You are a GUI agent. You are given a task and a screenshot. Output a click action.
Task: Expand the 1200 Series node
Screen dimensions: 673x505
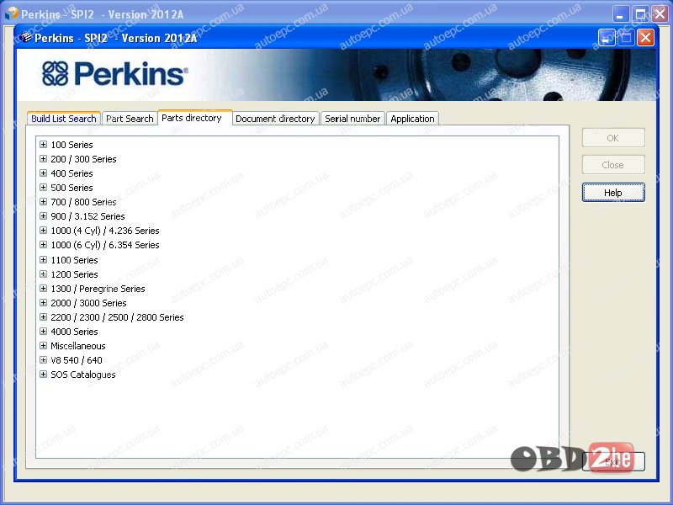(44, 274)
